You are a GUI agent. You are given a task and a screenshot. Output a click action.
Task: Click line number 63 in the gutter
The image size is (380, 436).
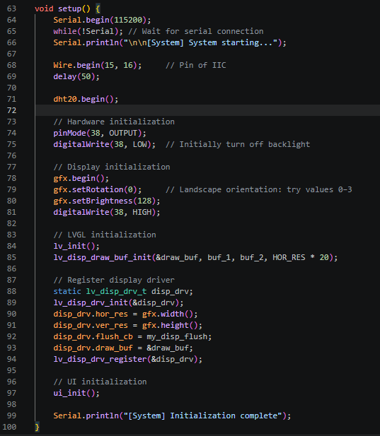(x=11, y=8)
